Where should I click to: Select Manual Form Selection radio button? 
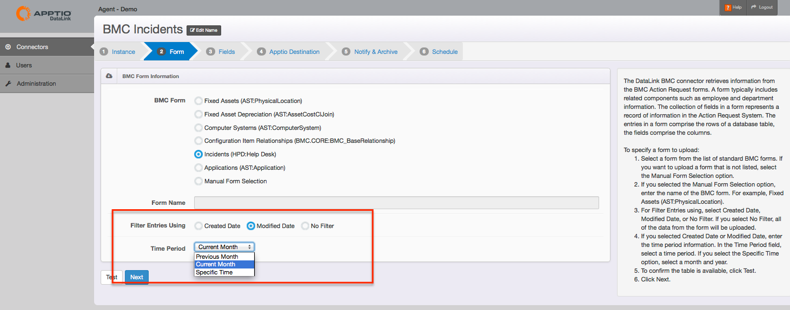[198, 181]
